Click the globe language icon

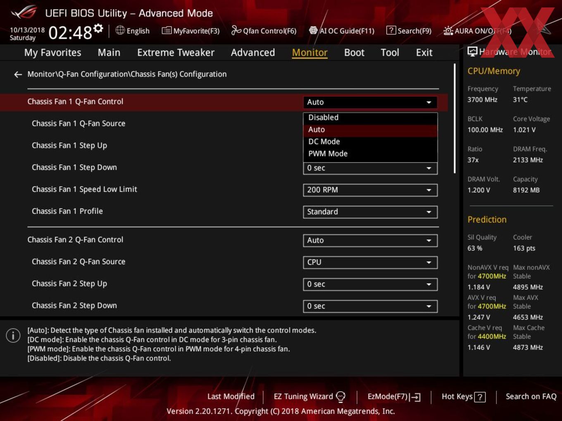pyautogui.click(x=120, y=30)
